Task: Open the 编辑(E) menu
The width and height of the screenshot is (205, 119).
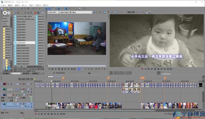Action: click(x=10, y=5)
